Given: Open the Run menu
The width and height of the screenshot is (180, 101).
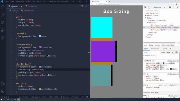Looking at the screenshot, I should [x=39, y=2].
